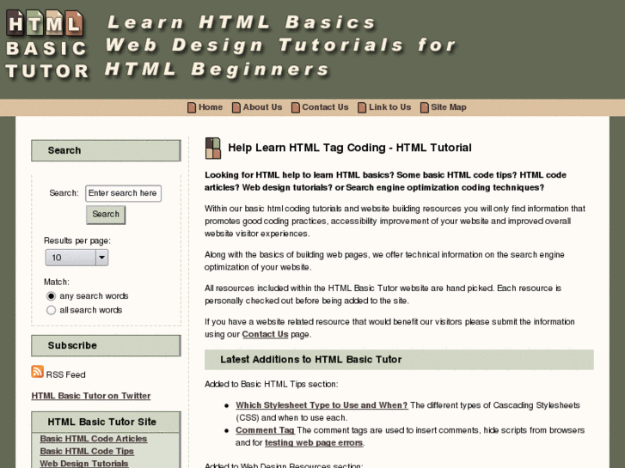625x468 pixels.
Task: Open the Home navigation item
Action: coord(211,107)
